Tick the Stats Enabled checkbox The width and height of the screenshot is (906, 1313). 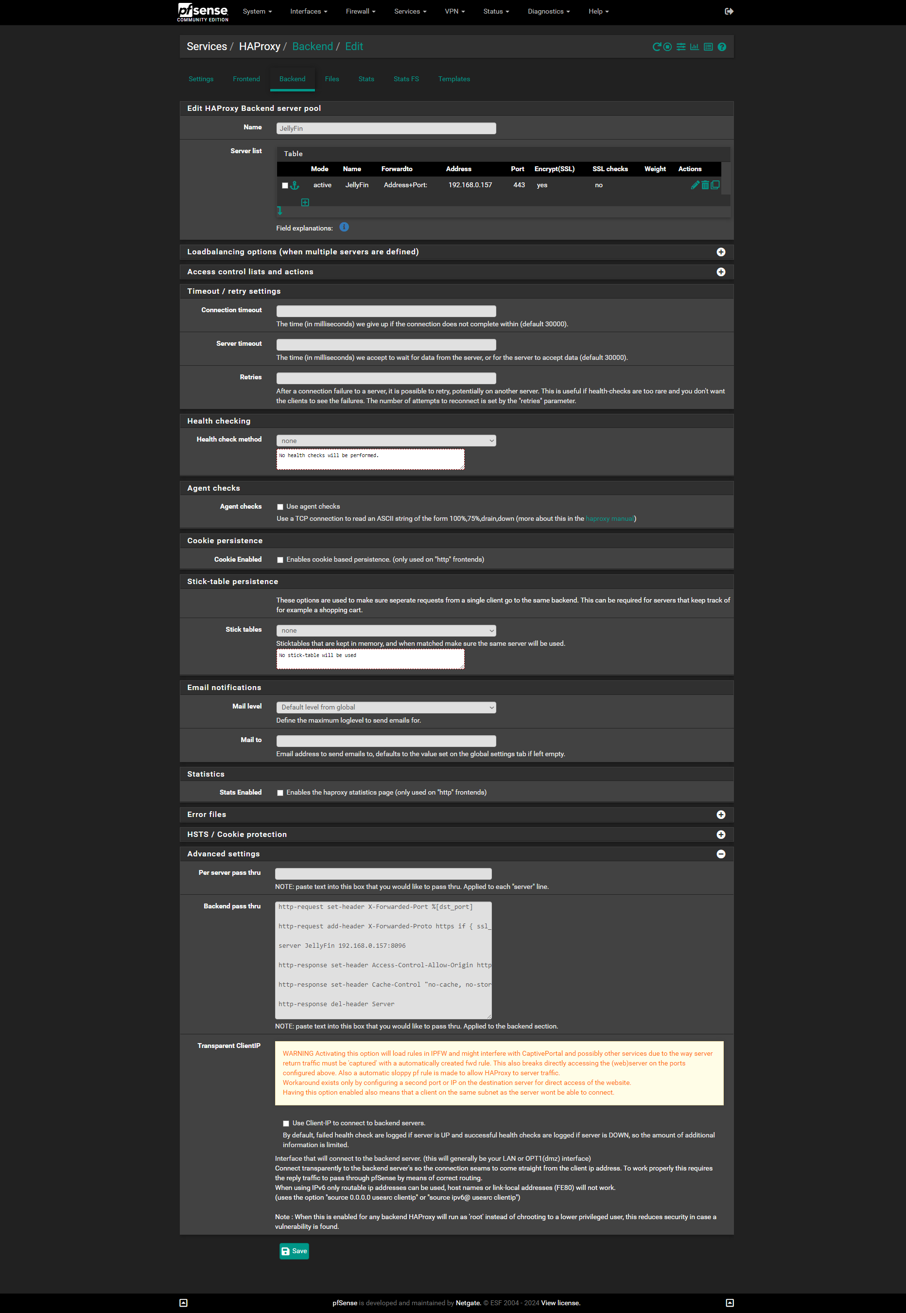(280, 793)
